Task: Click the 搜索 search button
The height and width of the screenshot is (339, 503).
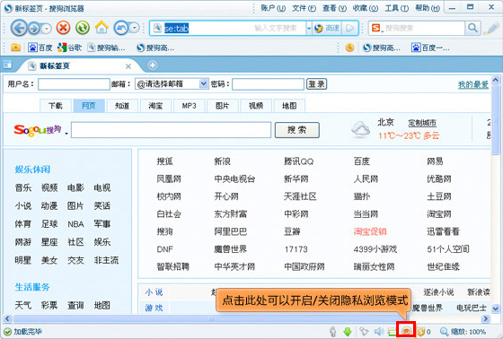Action: [x=297, y=130]
